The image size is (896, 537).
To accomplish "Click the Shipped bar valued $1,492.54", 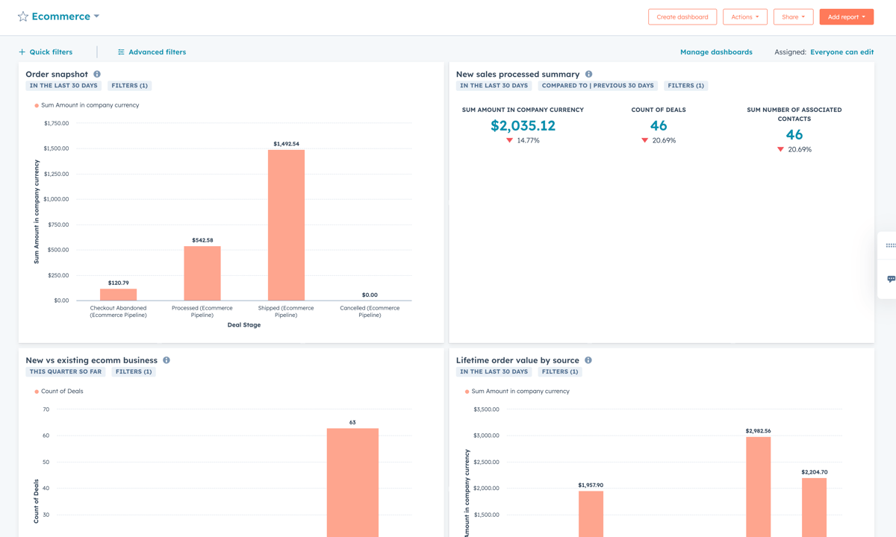I will pos(286,225).
